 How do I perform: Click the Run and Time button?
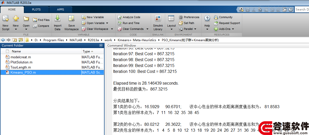(x=129, y=23)
